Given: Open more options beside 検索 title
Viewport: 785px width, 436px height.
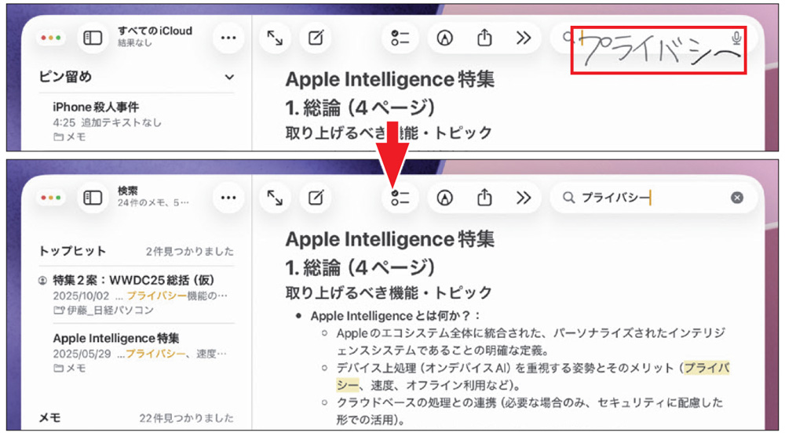Looking at the screenshot, I should coord(228,198).
